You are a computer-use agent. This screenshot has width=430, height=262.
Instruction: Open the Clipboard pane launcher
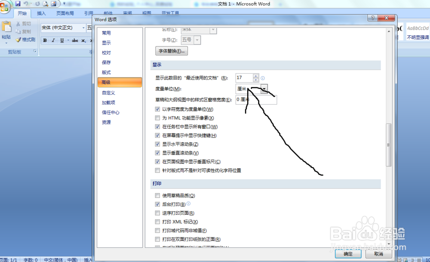(35, 51)
